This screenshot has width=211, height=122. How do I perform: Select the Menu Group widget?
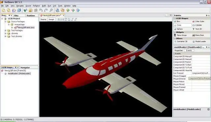[x=180, y=35]
